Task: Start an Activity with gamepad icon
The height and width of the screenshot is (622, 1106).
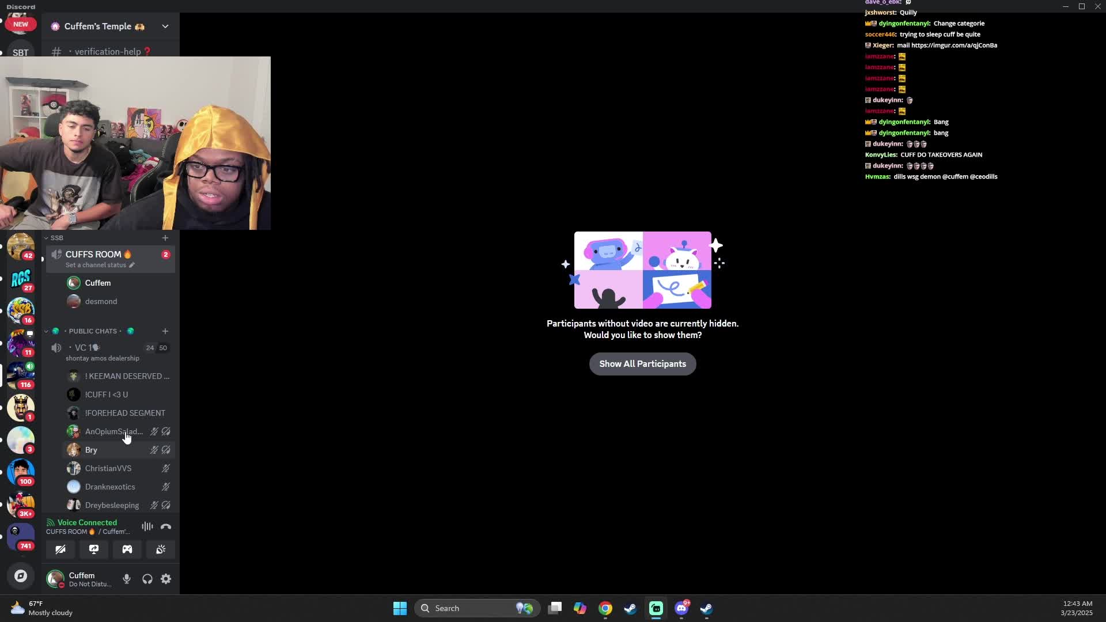Action: pos(127,549)
